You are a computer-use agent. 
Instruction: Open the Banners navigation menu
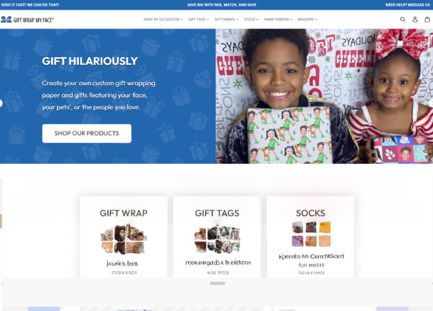307,19
